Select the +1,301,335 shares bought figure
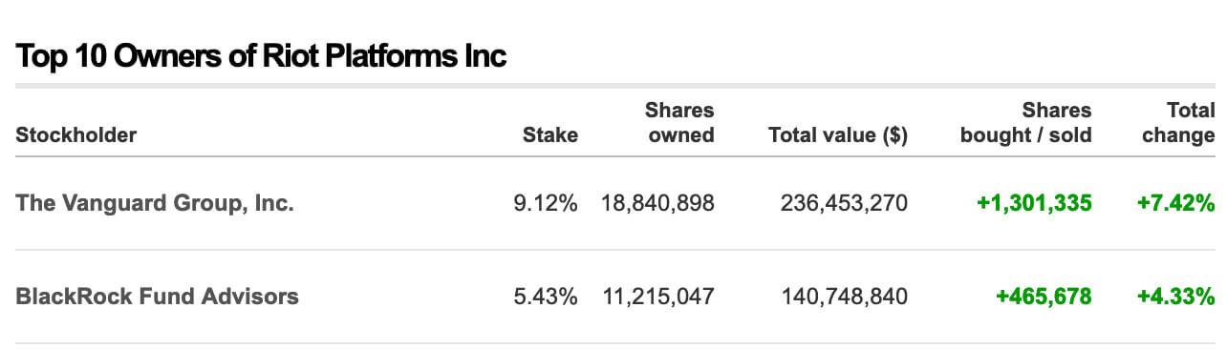This screenshot has height=349, width=1227. pyautogui.click(x=1034, y=203)
